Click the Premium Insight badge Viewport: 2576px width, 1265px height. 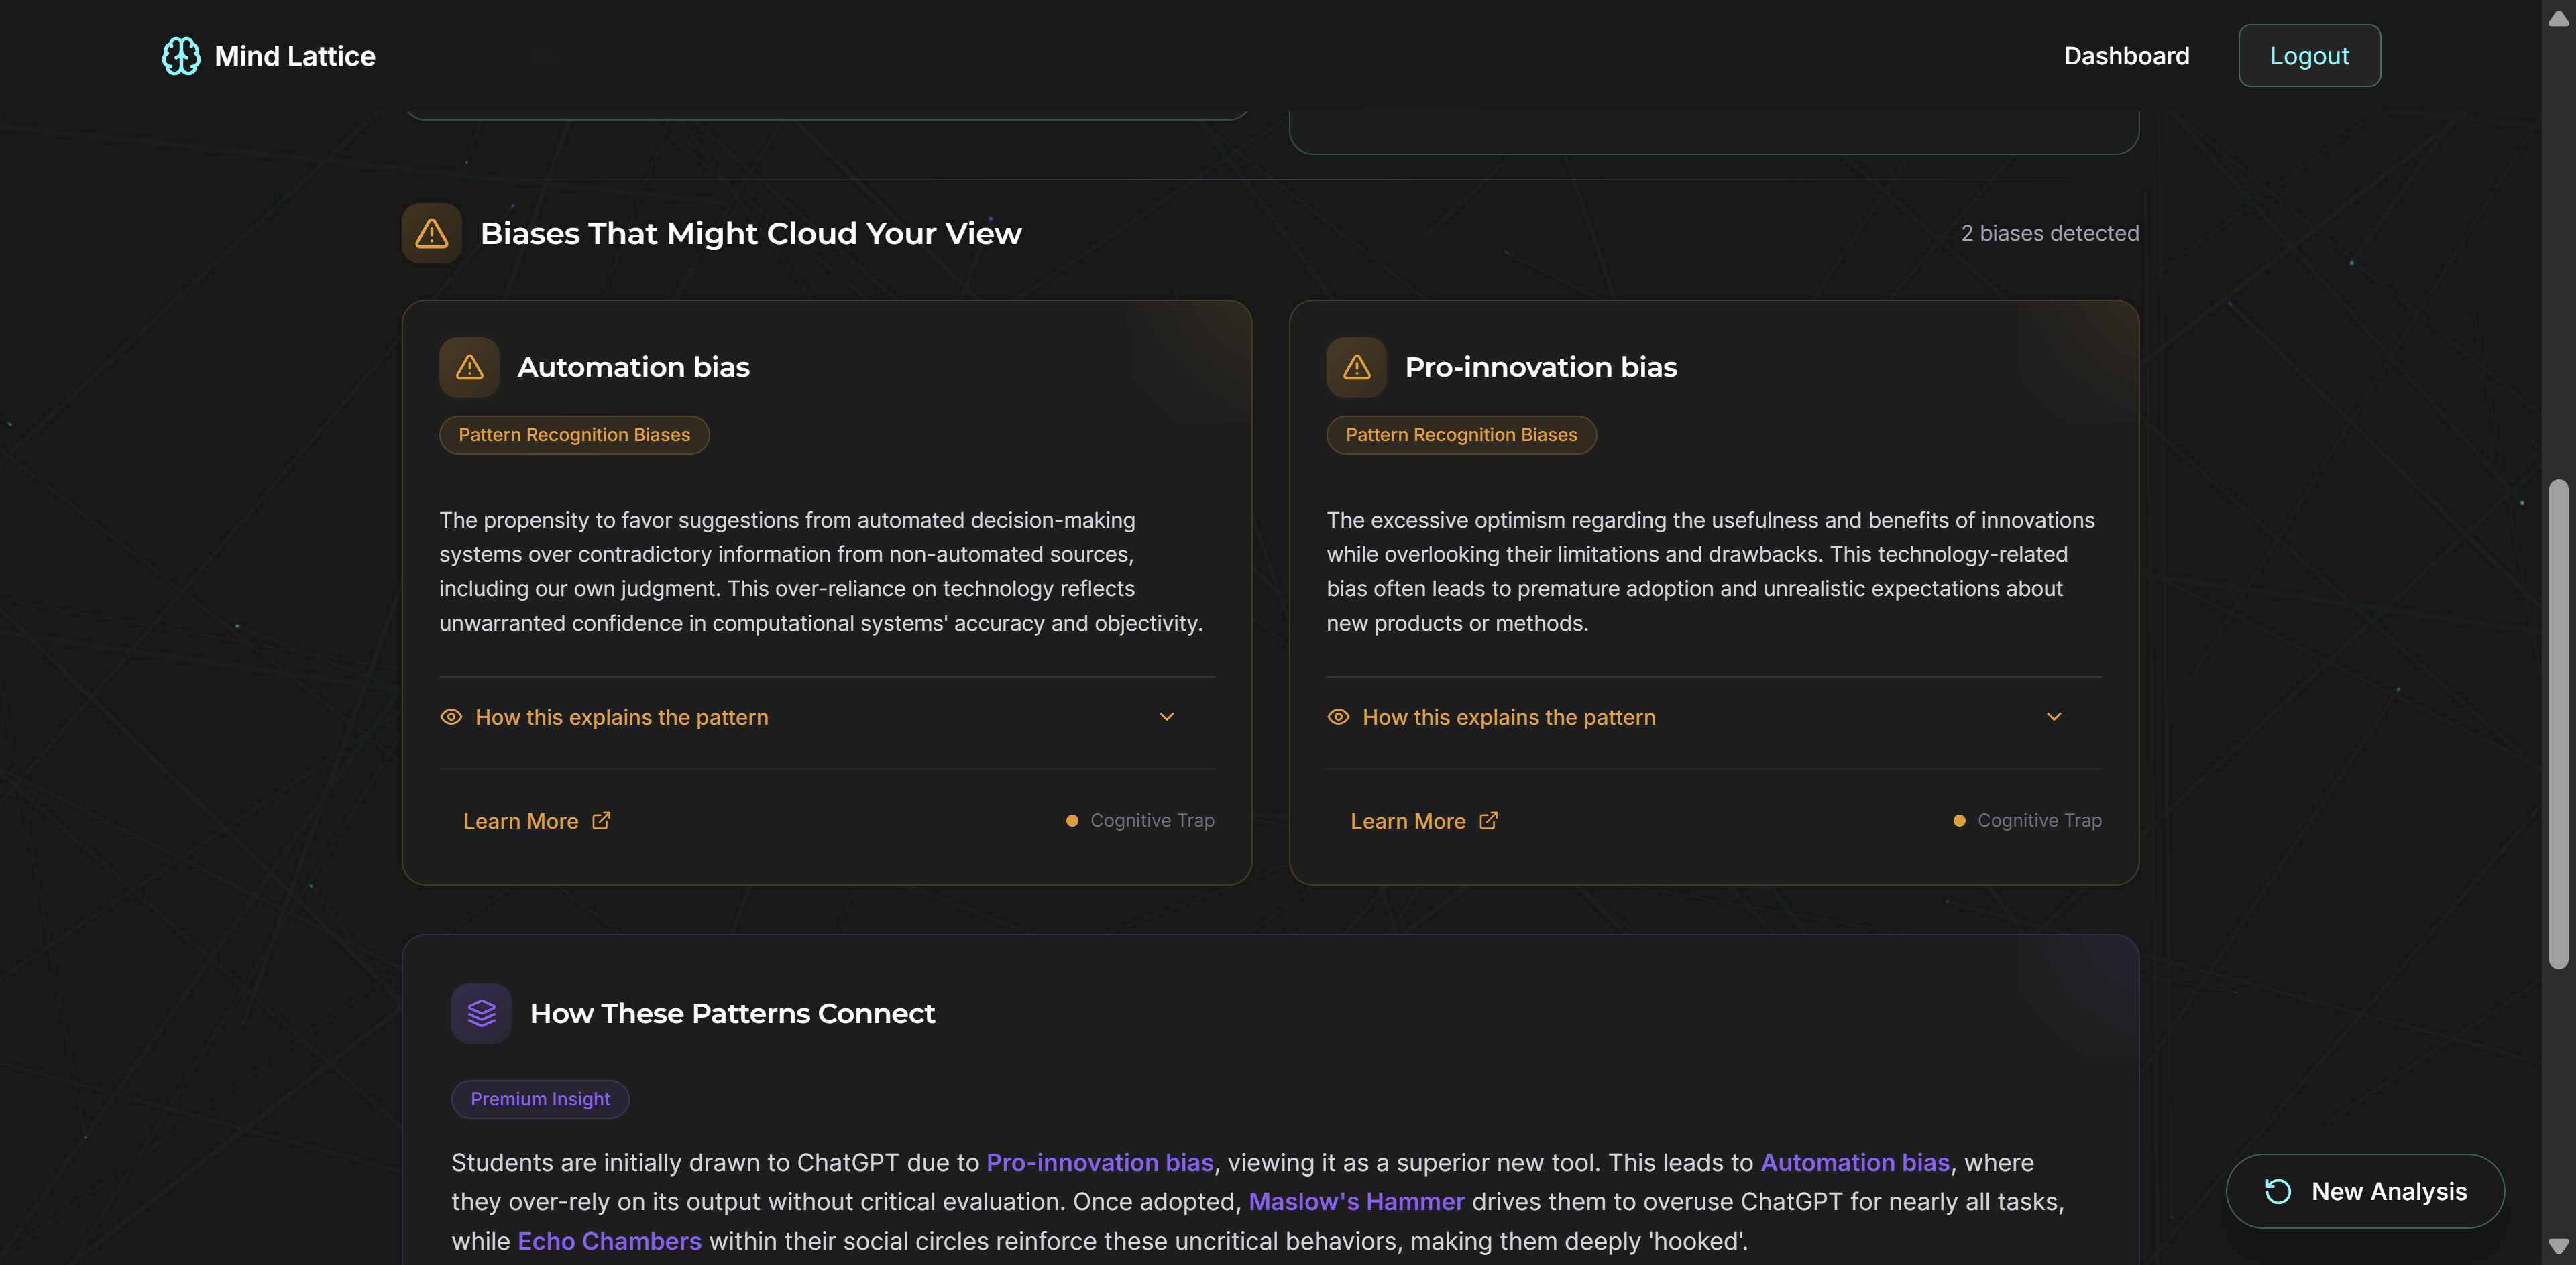[x=540, y=1099]
